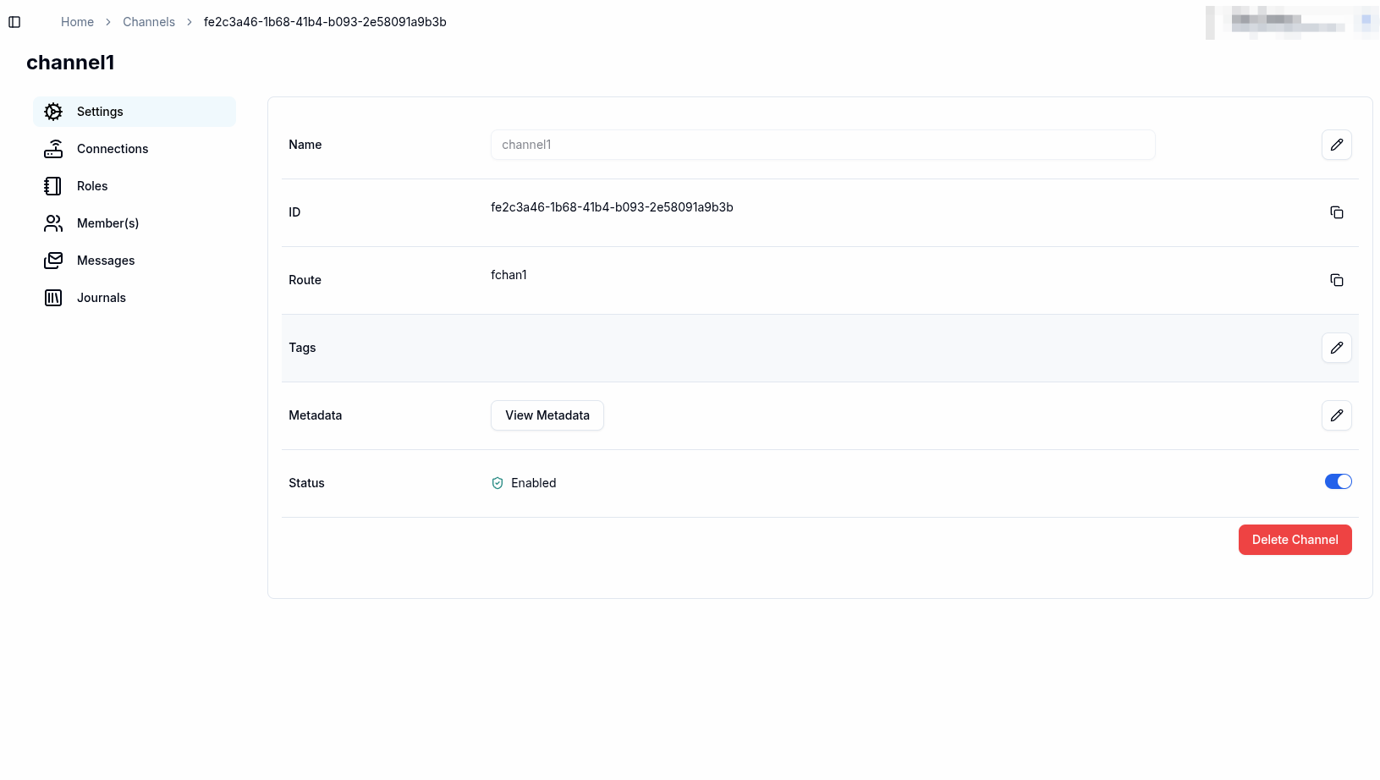Viewport: 1380px width, 780px height.
Task: Copy the channel ID
Action: pyautogui.click(x=1336, y=212)
